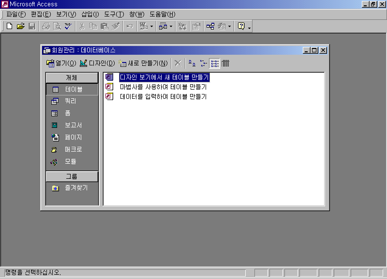The width and height of the screenshot is (387, 279).
Task: Click the Properties toolbar icon
Action: [x=196, y=26]
